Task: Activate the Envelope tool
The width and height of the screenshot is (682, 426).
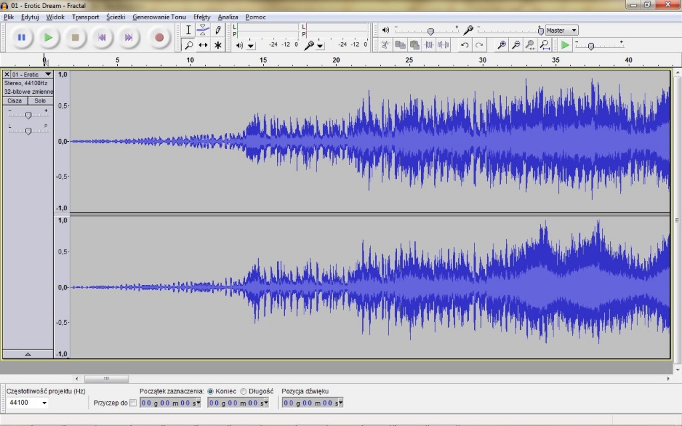Action: (203, 29)
